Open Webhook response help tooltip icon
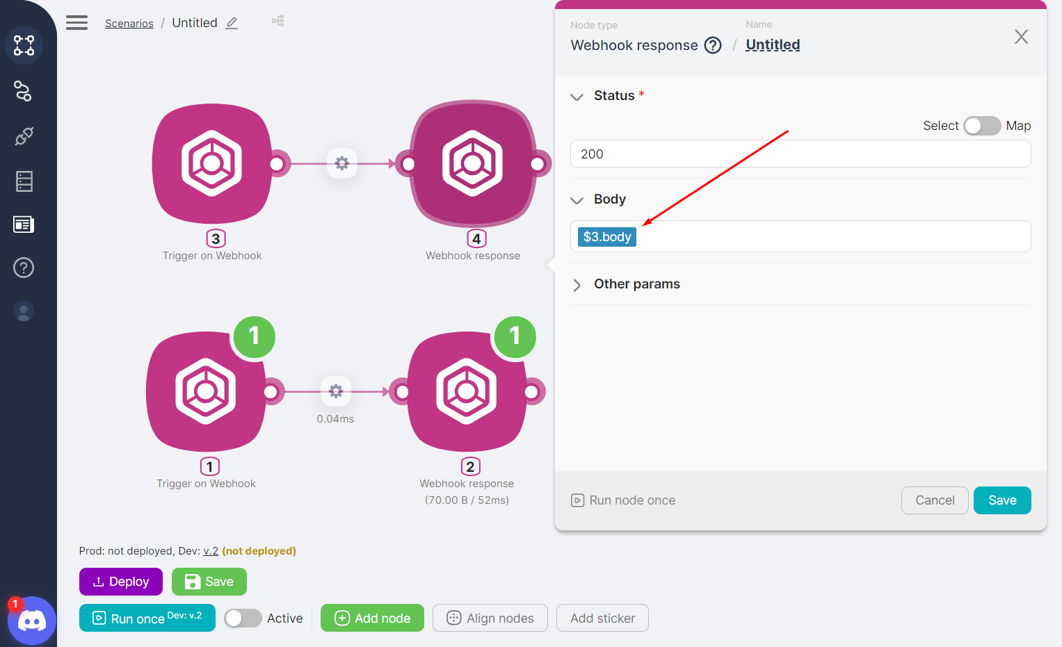Viewport: 1062px width, 647px height. pos(713,45)
